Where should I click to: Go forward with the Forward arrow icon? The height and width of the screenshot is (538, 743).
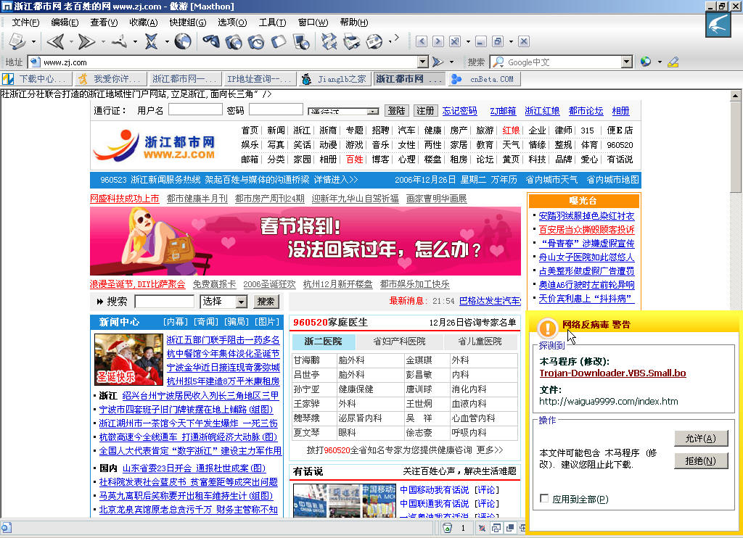[86, 41]
